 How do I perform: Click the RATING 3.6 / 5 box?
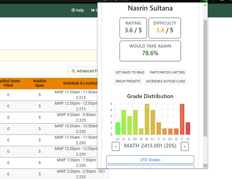pyautogui.click(x=133, y=28)
